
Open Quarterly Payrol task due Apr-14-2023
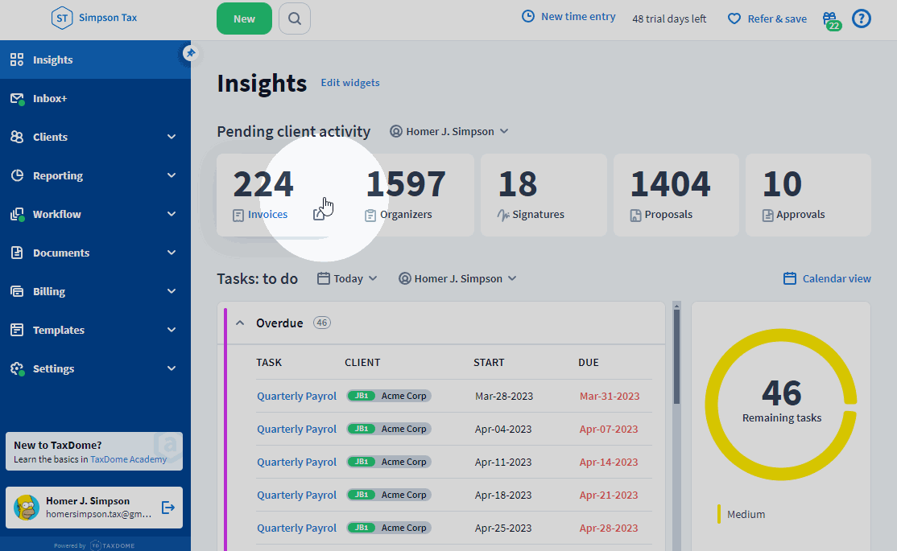[x=296, y=462]
